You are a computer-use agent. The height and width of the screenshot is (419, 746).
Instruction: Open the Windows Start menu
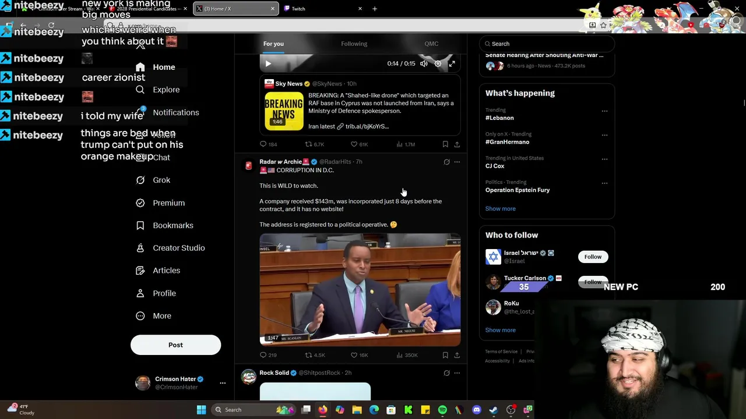[201, 410]
